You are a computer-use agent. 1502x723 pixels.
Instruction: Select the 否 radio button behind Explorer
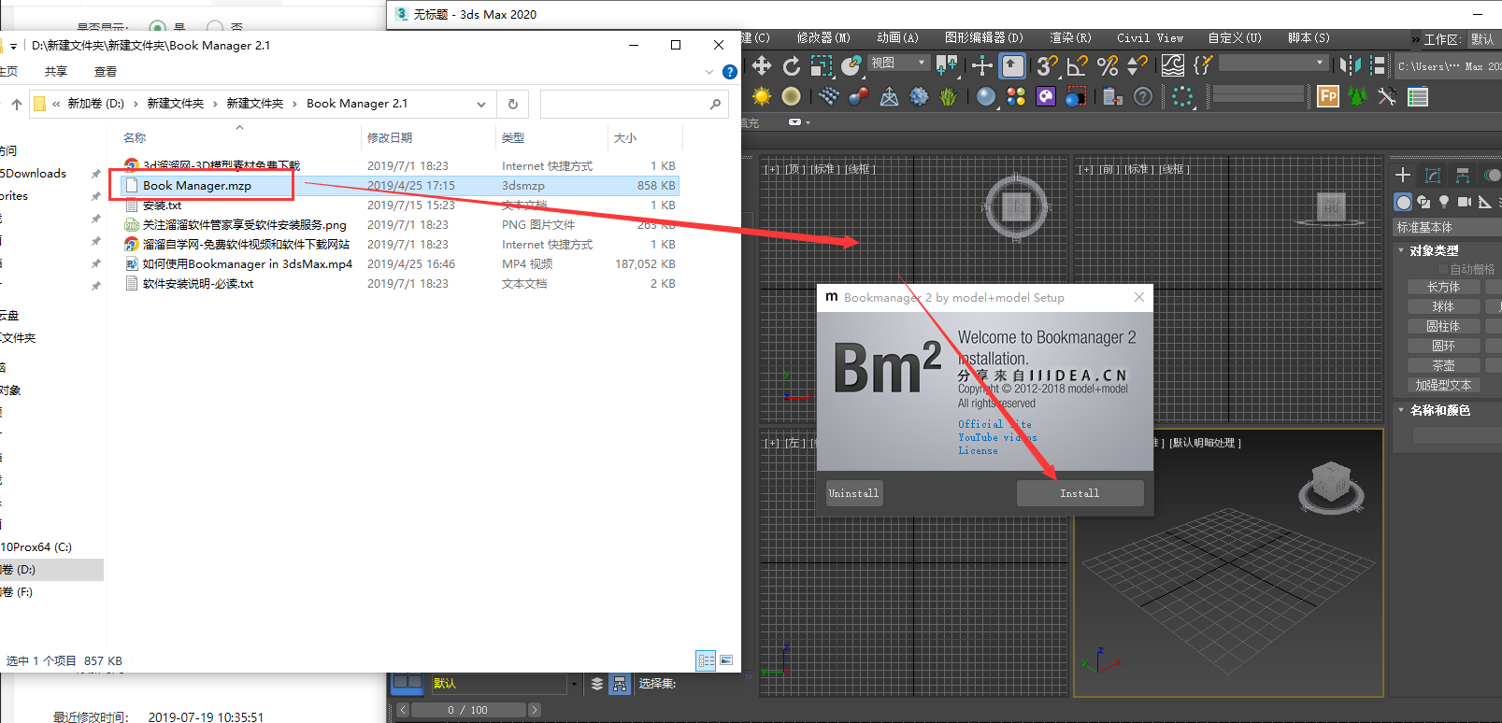[x=214, y=28]
